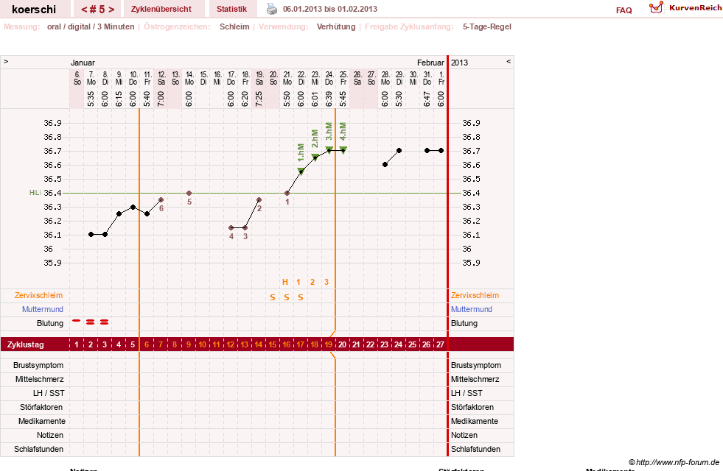Click the left Notizen row label
The image size is (723, 471).
click(50, 435)
